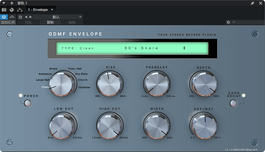Add new with the plus icon
Viewport: 265px width, 152px height.
[12, 3]
